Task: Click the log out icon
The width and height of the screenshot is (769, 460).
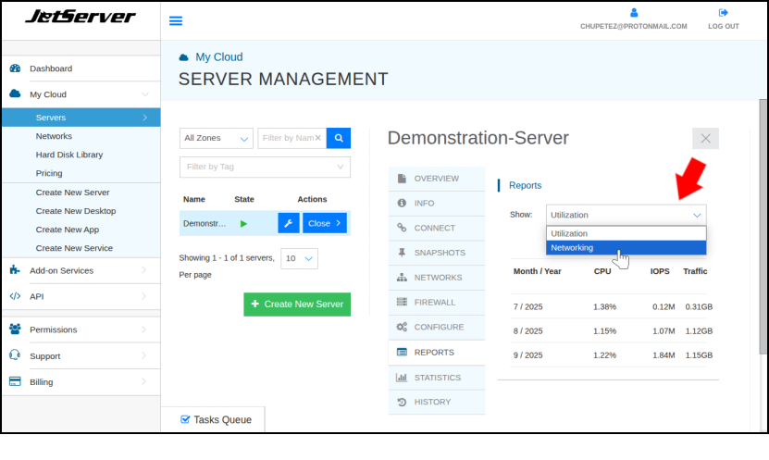Action: coord(723,13)
